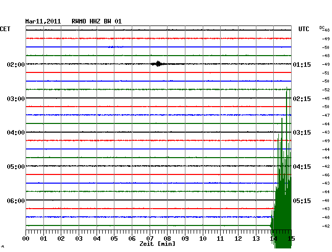Click minute 14 on the time axis
Viewport: 332px width, 252px height.
click(x=274, y=238)
